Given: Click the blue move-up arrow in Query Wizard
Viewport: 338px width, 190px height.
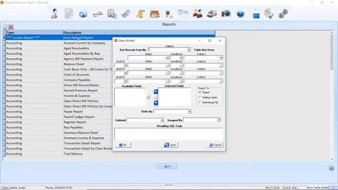Looking at the screenshot, I should [156, 91].
